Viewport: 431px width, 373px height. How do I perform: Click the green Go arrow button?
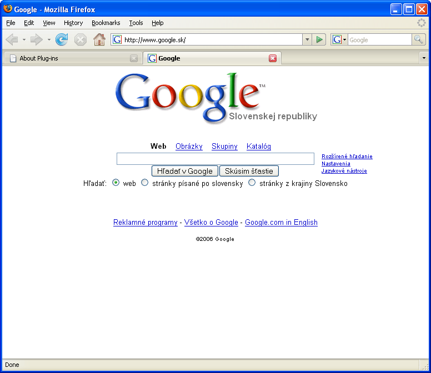click(x=319, y=40)
